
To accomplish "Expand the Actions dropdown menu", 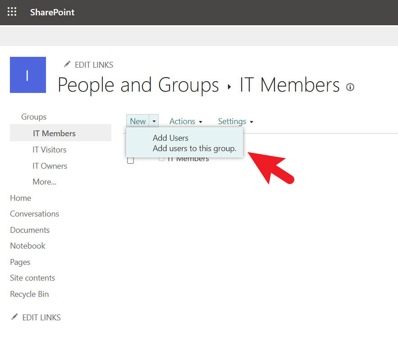I will pos(186,121).
